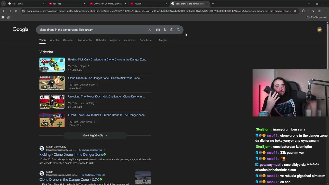Image resolution: width=329 pixels, height=185 pixels.
Task: Open options next to Videolar heading
Action: coord(57,52)
